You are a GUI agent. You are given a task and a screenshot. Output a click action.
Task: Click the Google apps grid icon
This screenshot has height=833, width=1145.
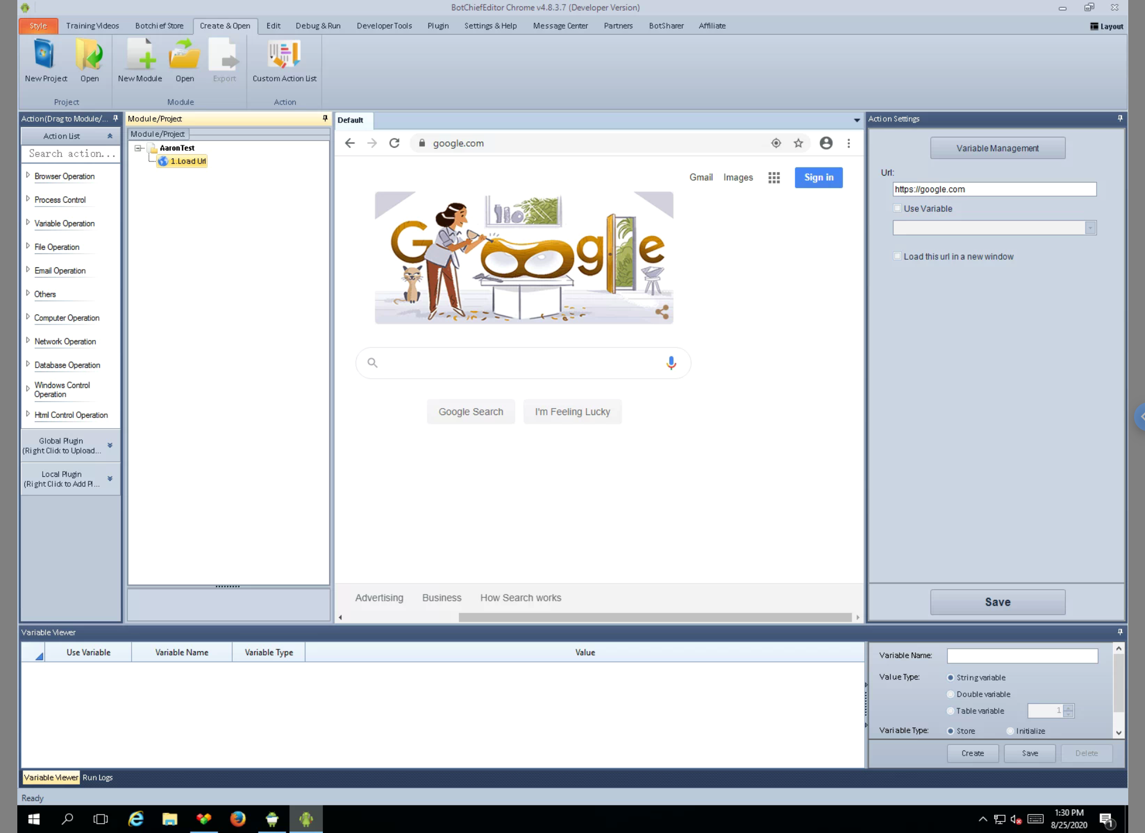(x=774, y=178)
